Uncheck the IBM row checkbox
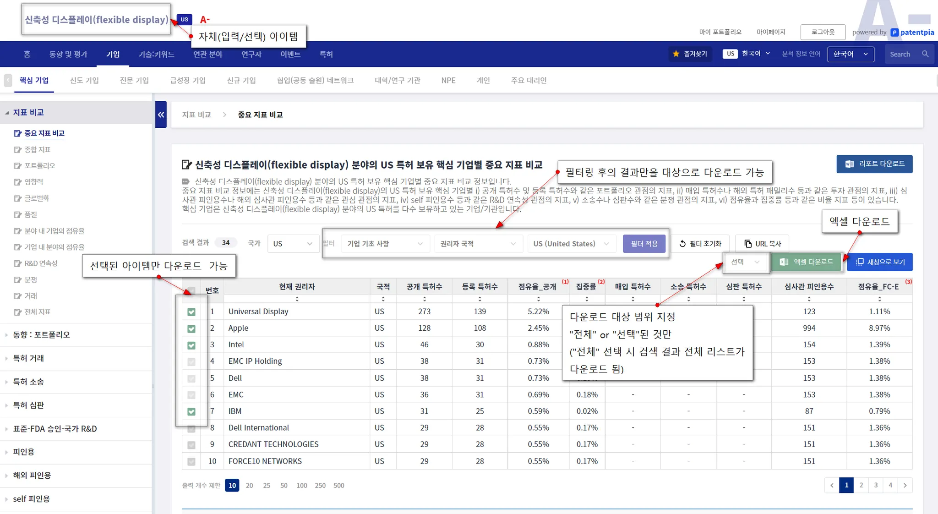 point(191,411)
